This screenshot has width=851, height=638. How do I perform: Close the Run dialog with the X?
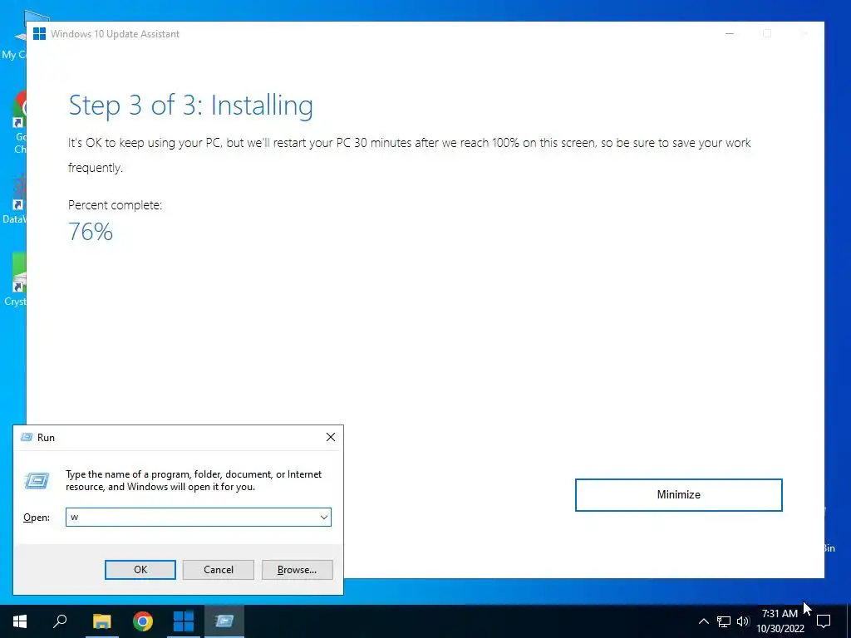[331, 437]
